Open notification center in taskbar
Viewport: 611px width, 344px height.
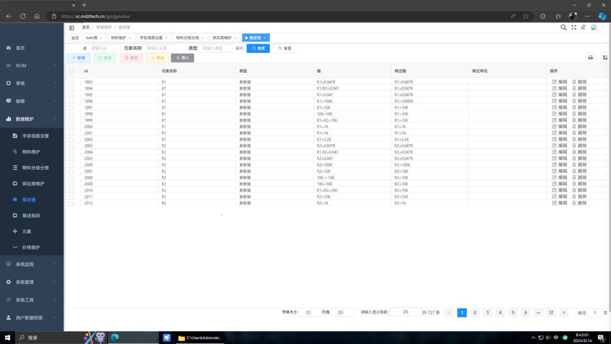(x=601, y=338)
